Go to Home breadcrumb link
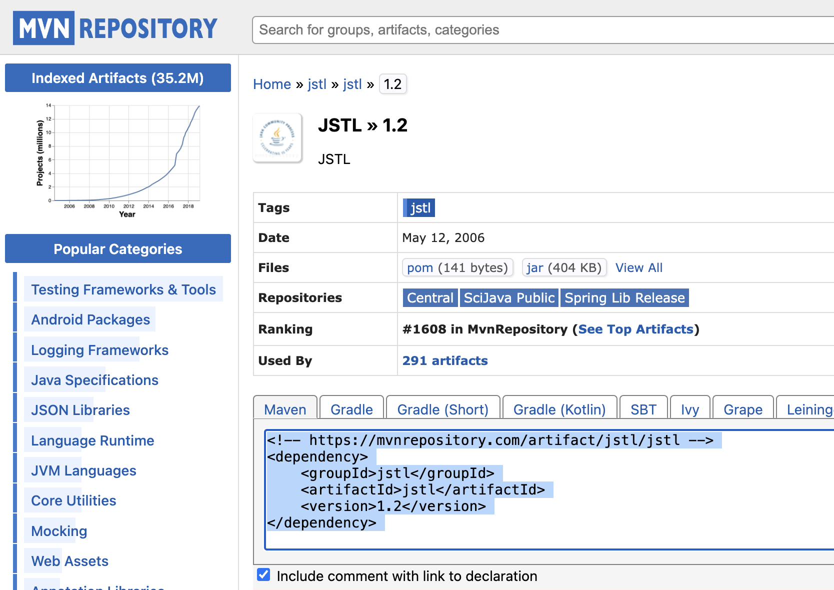 click(272, 84)
